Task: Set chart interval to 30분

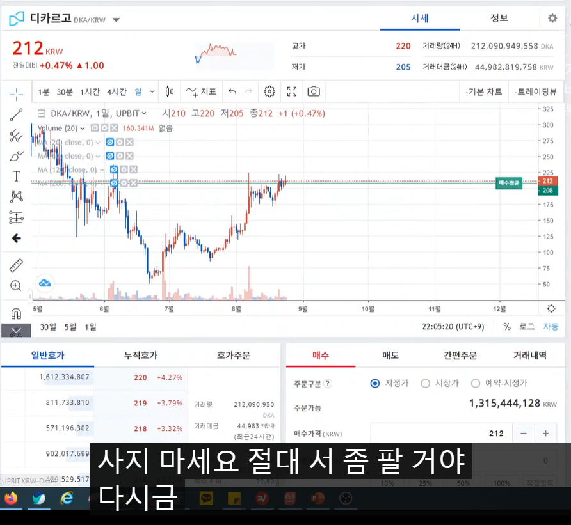Action: [x=65, y=92]
